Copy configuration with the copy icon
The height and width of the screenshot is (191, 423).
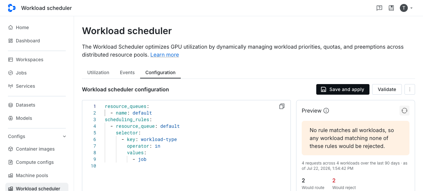[282, 106]
